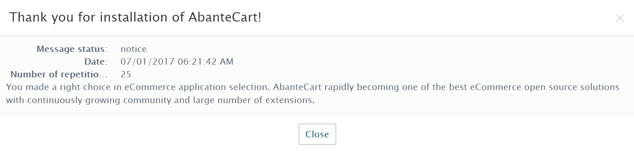634x153 pixels.
Task: Click the phrase eCommerce application selection
Action: (x=197, y=87)
